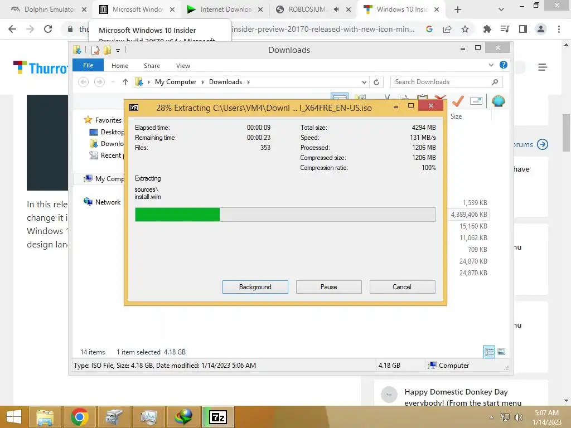Click the Explorer back navigation arrow
The width and height of the screenshot is (571, 428).
[x=84, y=82]
